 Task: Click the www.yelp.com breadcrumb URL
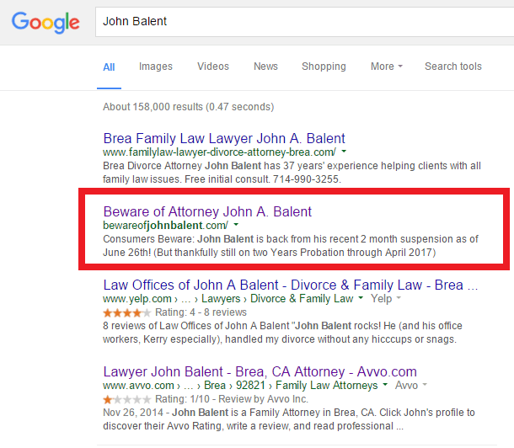pos(137,299)
